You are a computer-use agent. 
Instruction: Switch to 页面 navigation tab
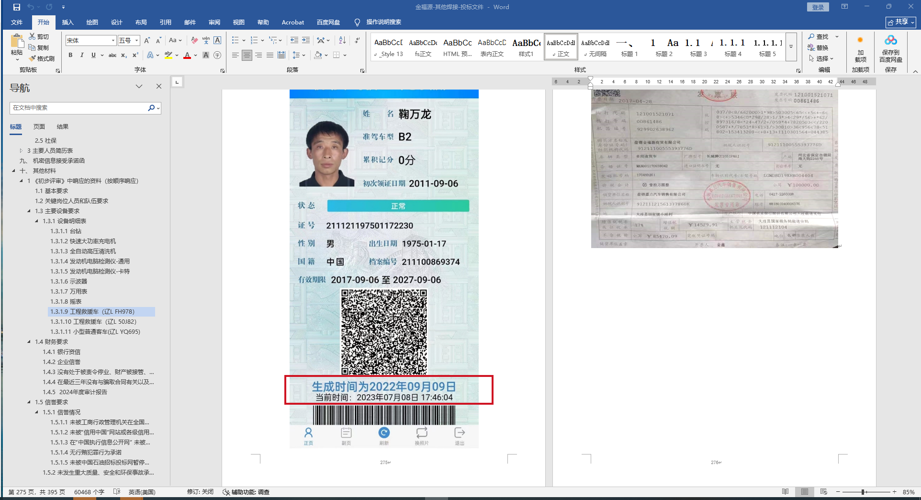[39, 127]
